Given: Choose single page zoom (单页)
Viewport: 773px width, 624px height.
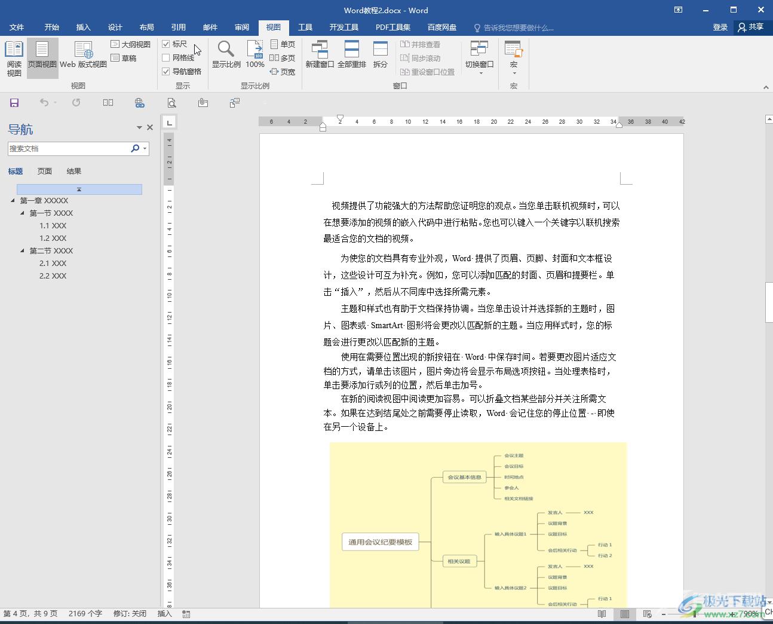Looking at the screenshot, I should (x=283, y=44).
